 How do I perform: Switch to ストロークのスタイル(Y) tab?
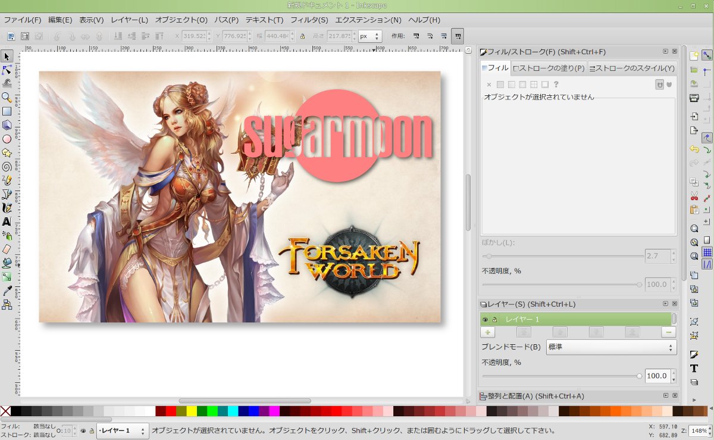(632, 68)
